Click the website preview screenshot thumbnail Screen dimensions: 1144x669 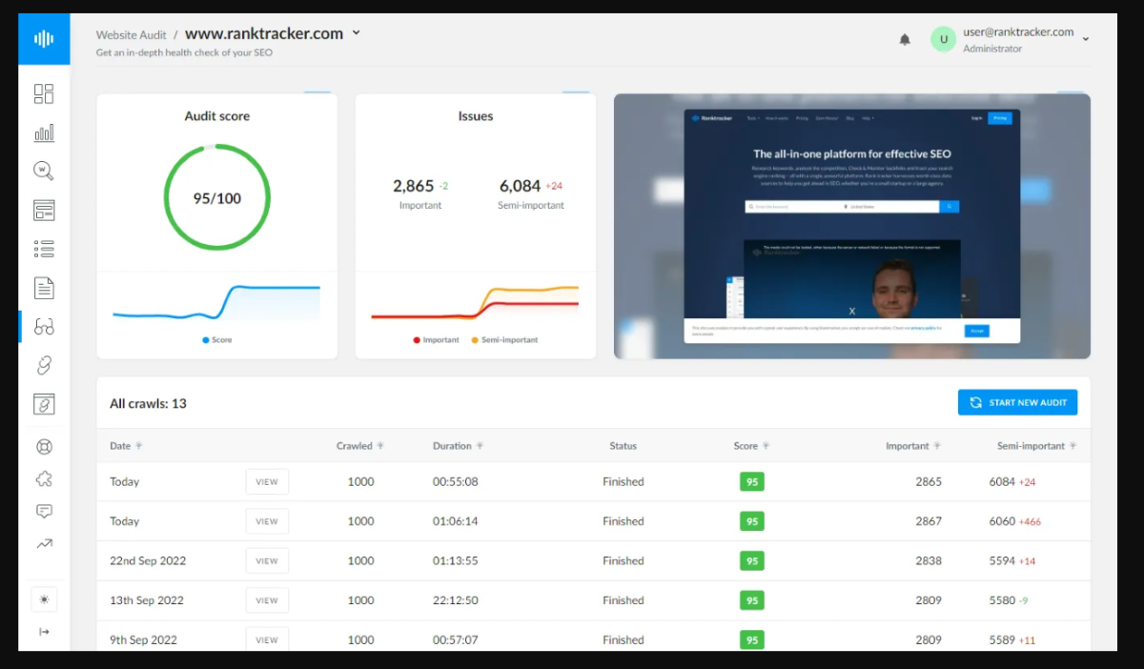point(852,226)
